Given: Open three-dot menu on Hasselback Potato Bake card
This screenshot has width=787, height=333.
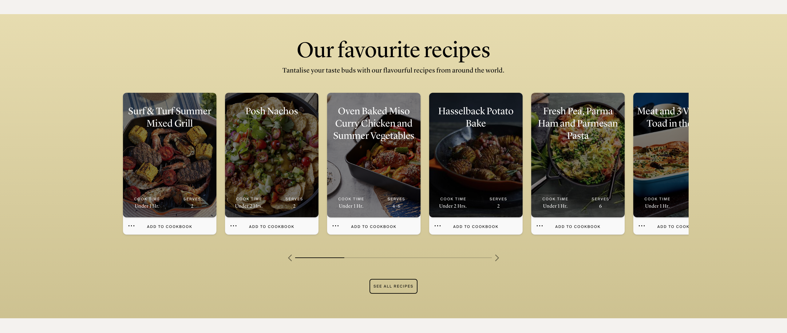Looking at the screenshot, I should click(x=438, y=226).
